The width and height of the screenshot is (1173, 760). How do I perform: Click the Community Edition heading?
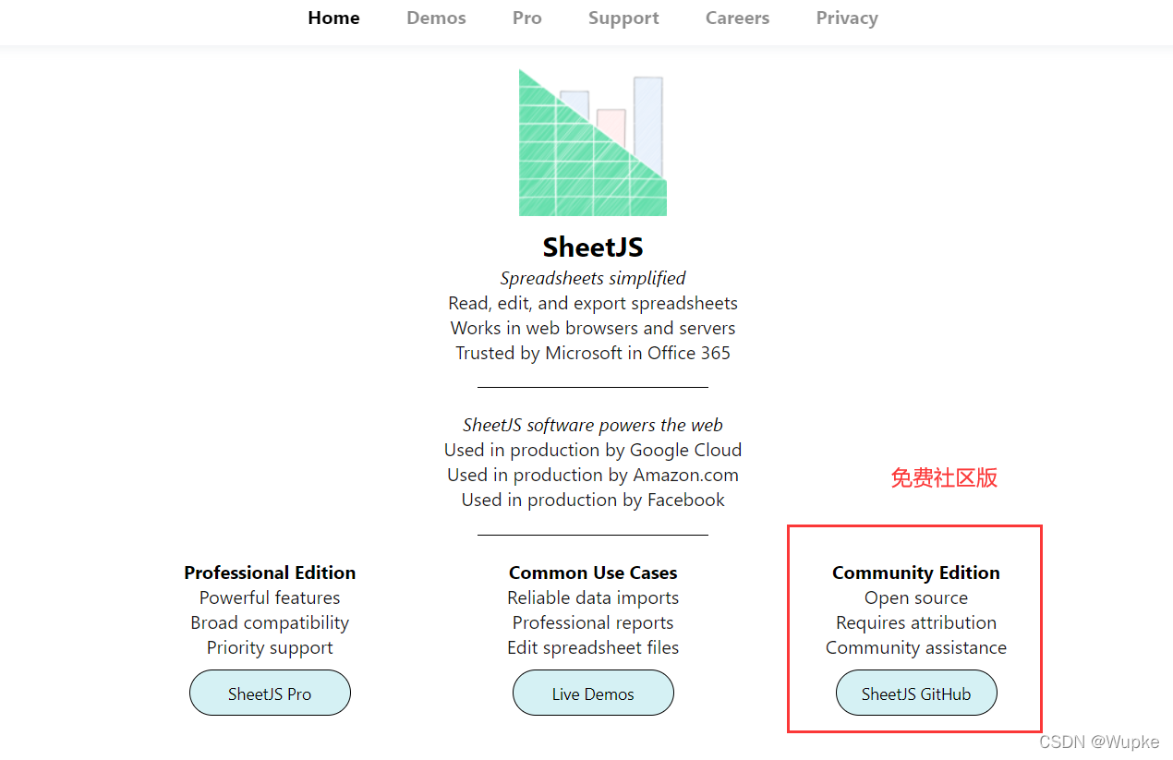(x=916, y=573)
